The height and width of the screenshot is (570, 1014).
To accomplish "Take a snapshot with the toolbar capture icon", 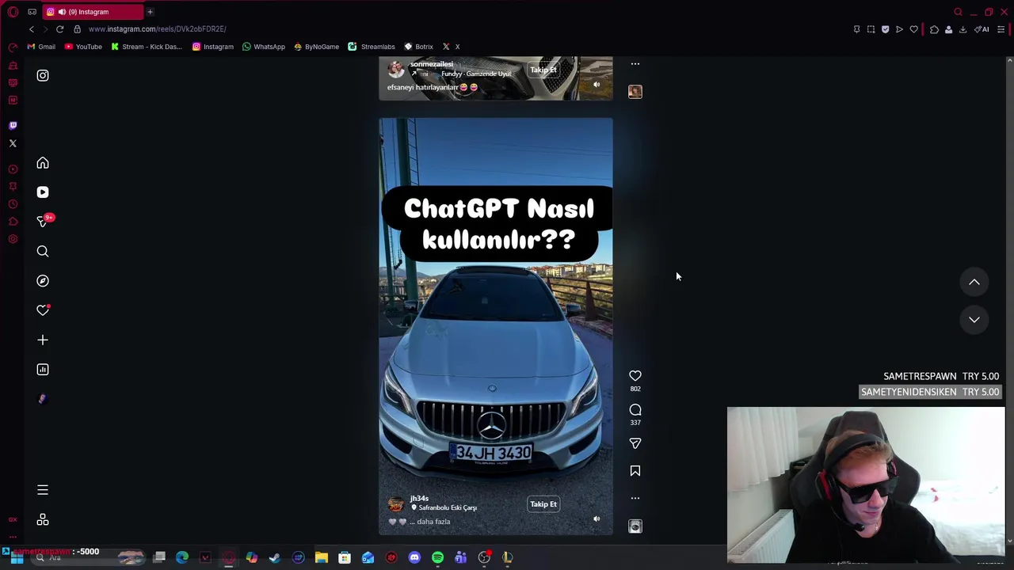I will coord(871,29).
